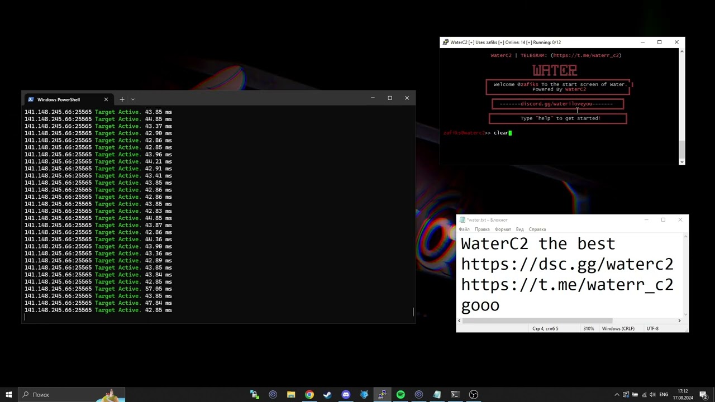Add a new PowerShell tab
This screenshot has width=715, height=402.
[x=122, y=99]
